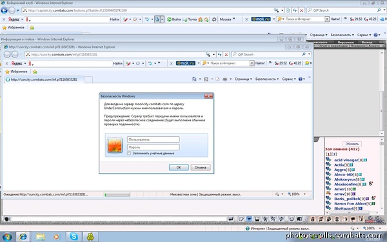Click the Back button in the main IE window
The width and height of the screenshot is (387, 242).
click(x=5, y=10)
